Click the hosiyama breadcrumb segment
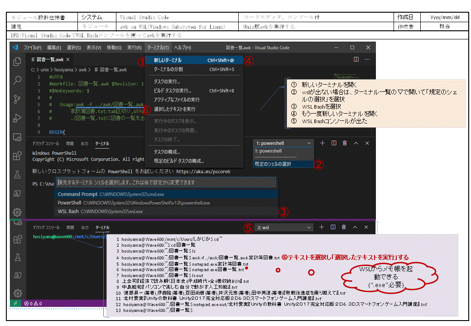The image size is (471, 326). coord(64,70)
